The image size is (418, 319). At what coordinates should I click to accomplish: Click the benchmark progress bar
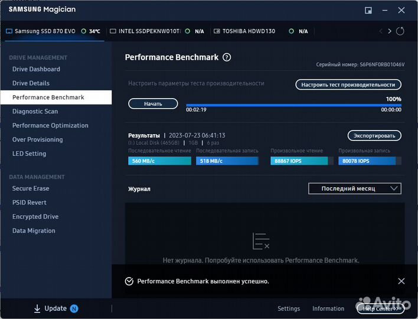click(x=293, y=105)
